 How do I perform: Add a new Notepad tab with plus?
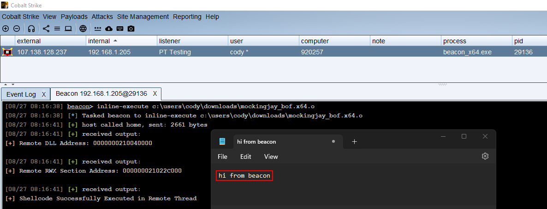tap(354, 141)
